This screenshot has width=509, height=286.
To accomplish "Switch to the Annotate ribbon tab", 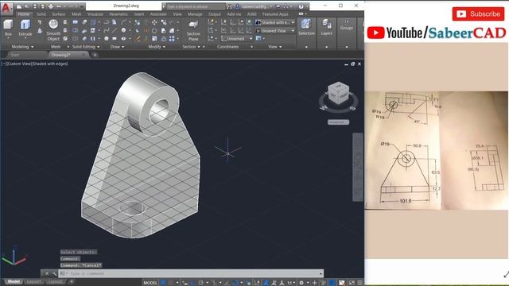I will coord(158,14).
